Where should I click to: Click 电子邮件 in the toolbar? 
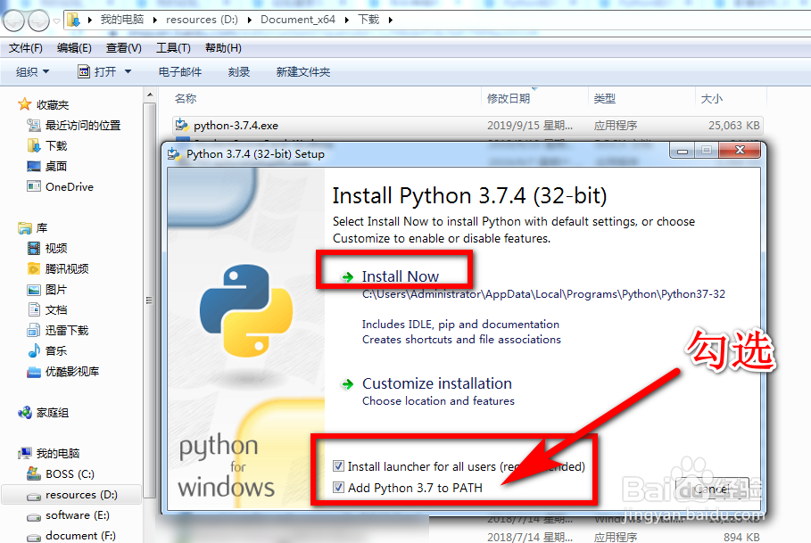[180, 72]
